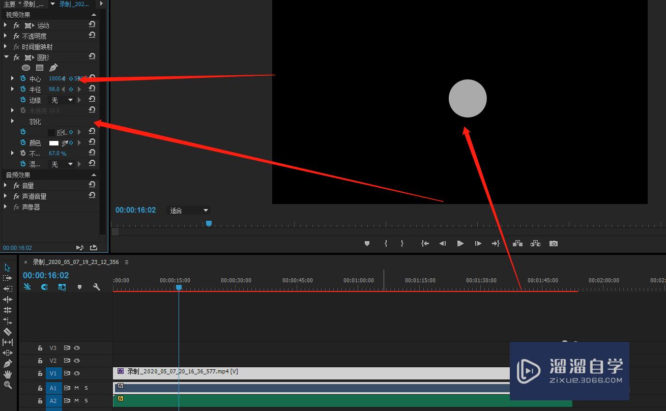666x411 pixels.
Task: Expand the 时间重映射 effect
Action: click(x=6, y=46)
